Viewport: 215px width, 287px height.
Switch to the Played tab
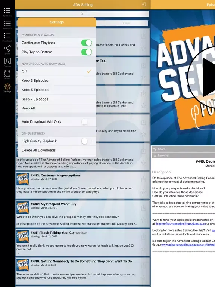point(127,23)
